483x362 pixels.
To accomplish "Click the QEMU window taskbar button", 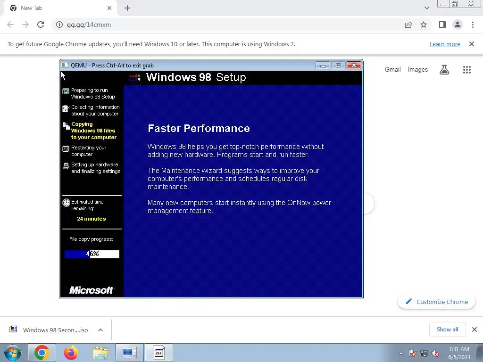I will coord(158,353).
